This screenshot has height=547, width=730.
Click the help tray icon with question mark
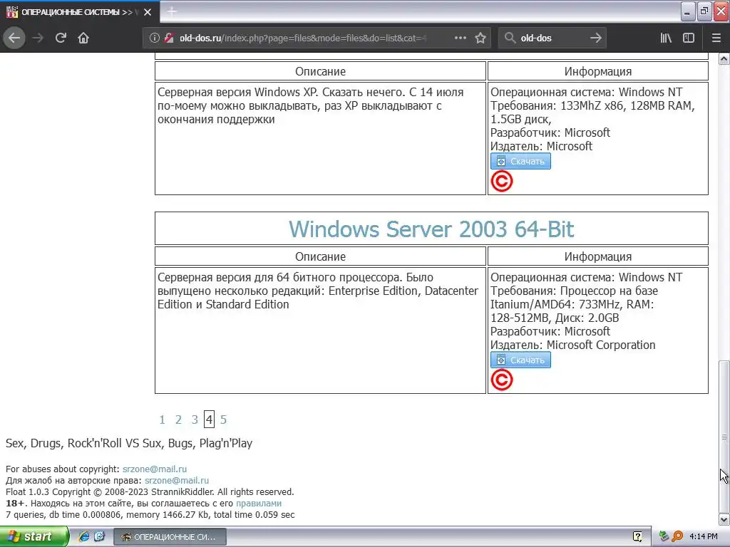tap(637, 536)
